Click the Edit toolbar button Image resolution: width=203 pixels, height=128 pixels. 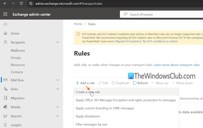pos(103,83)
